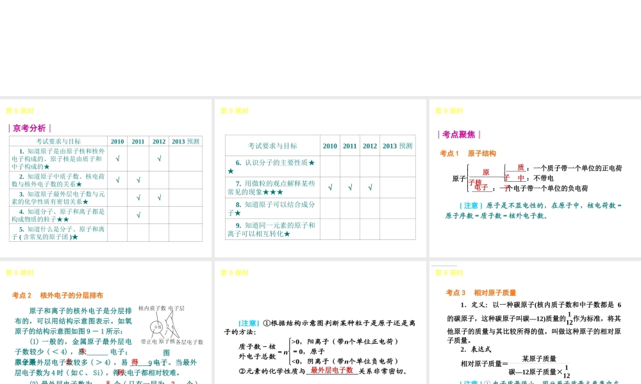The height and width of the screenshot is (384, 641).
Task: Open the slide with 质子数－核外电子总数 formula
Action: tap(320, 323)
